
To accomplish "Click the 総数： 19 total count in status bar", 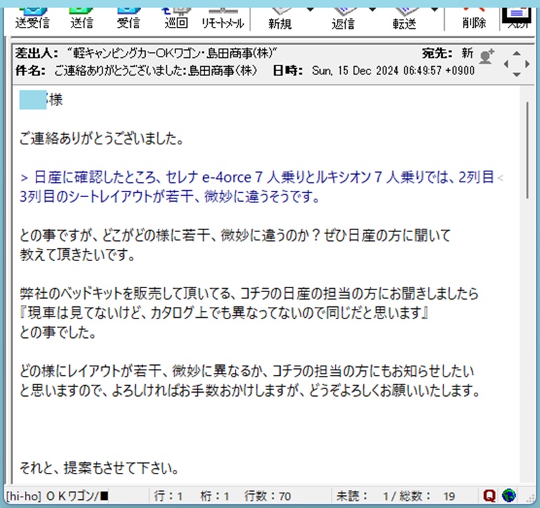I will point(427,496).
